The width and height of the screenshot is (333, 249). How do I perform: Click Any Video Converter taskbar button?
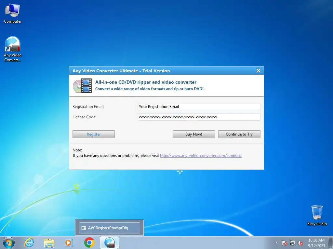tap(110, 243)
